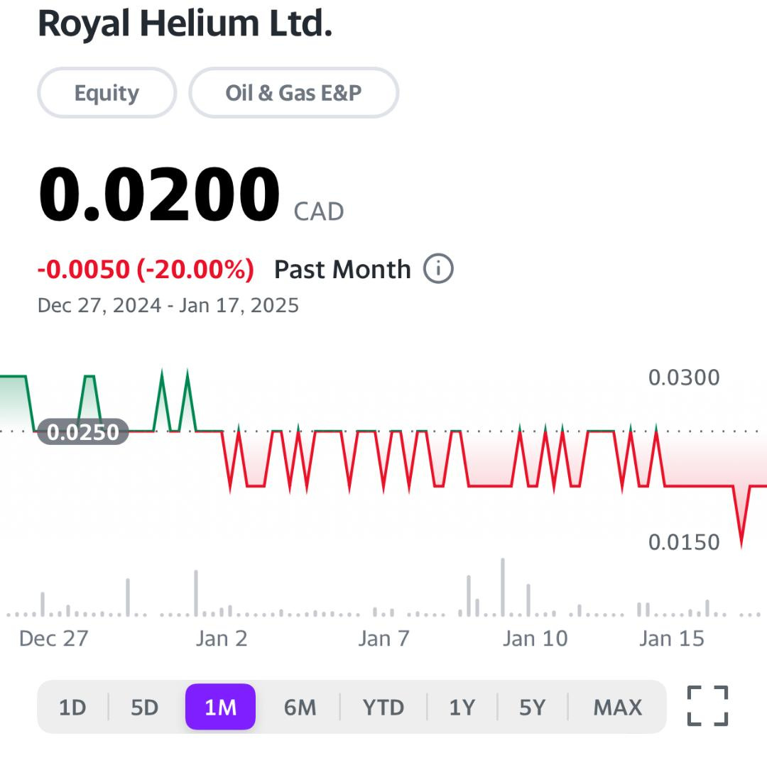This screenshot has width=767, height=770.
Task: Select the 1D time range
Action: 72,707
